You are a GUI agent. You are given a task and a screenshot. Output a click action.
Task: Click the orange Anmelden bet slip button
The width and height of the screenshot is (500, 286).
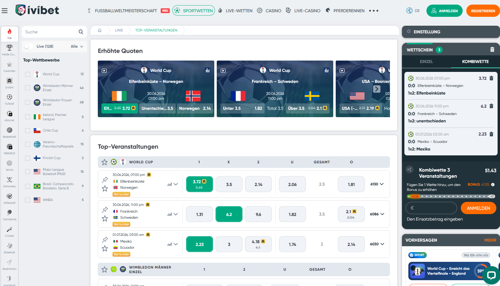pos(478,208)
